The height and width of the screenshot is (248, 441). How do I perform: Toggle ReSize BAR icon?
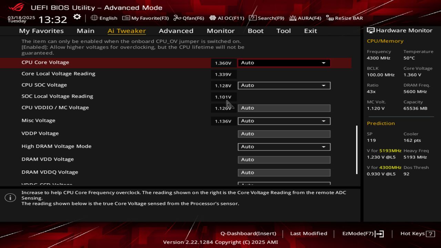330,18
